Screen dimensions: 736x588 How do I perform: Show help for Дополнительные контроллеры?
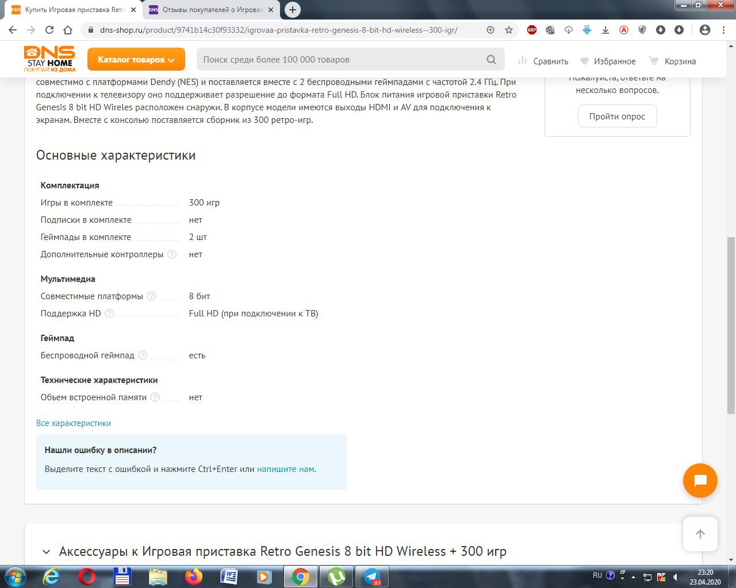172,254
